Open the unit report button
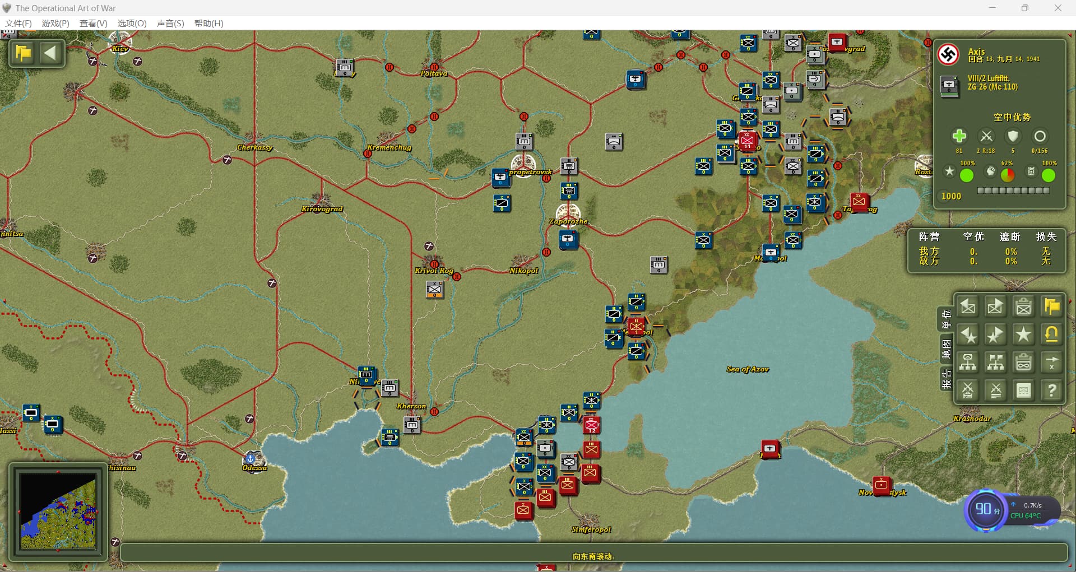Screen dimensions: 1076x572 click(1023, 306)
